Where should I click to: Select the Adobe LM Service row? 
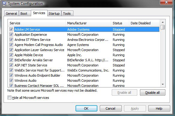tap(87, 29)
